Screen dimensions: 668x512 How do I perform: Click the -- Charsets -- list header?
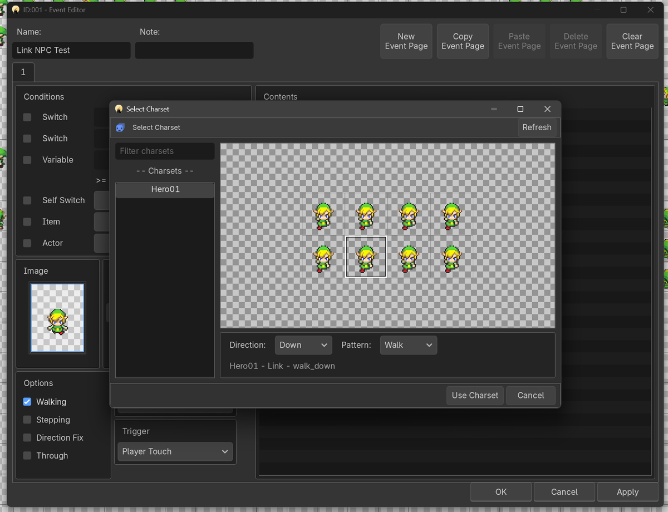(x=165, y=171)
